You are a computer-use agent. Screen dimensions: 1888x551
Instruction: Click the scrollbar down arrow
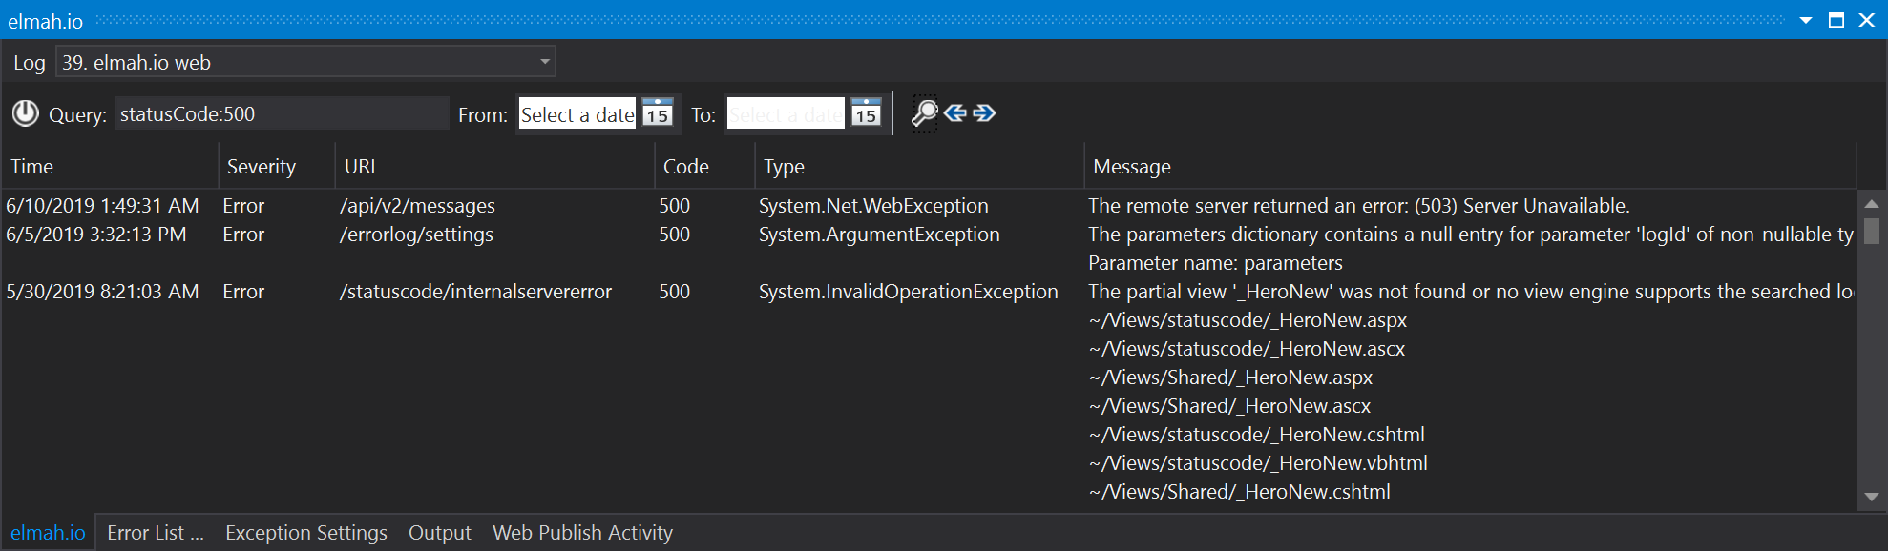click(x=1871, y=497)
